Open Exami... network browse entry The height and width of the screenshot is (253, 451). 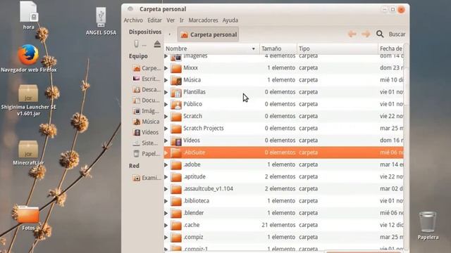147,178
